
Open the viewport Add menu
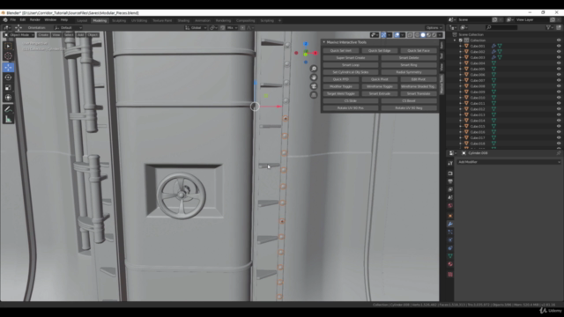pos(80,35)
